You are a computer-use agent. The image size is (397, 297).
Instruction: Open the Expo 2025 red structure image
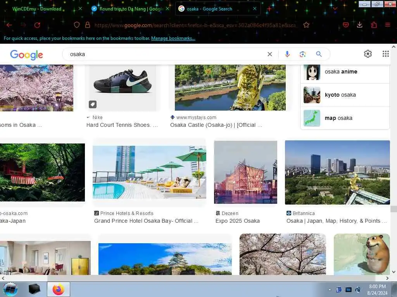(245, 172)
